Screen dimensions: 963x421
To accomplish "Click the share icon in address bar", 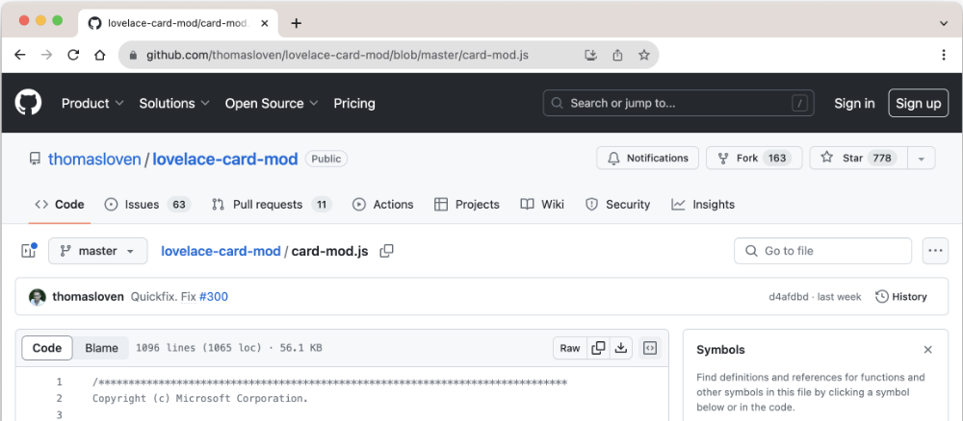I will (x=617, y=55).
